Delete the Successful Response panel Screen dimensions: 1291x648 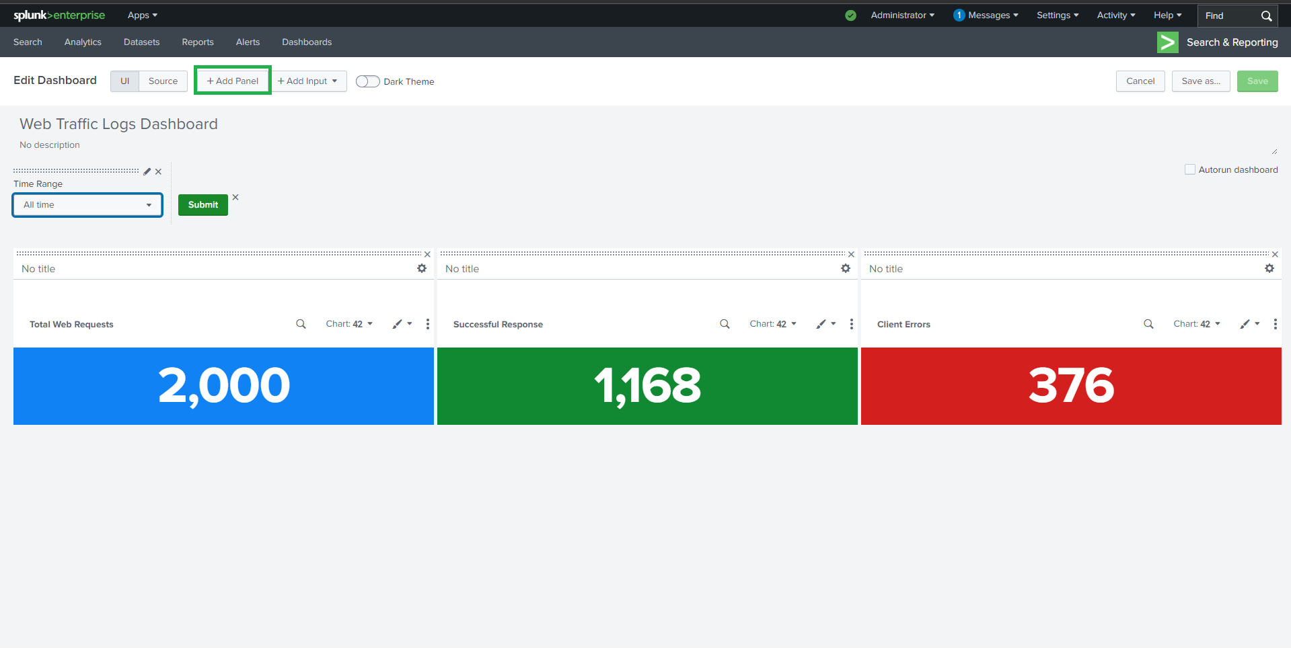(x=851, y=254)
